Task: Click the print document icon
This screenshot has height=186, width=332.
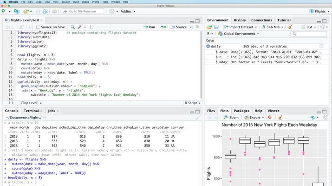Action: tap(54, 11)
